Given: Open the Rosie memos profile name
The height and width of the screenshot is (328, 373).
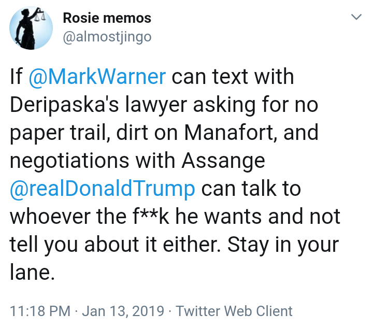Looking at the screenshot, I should [x=107, y=18].
